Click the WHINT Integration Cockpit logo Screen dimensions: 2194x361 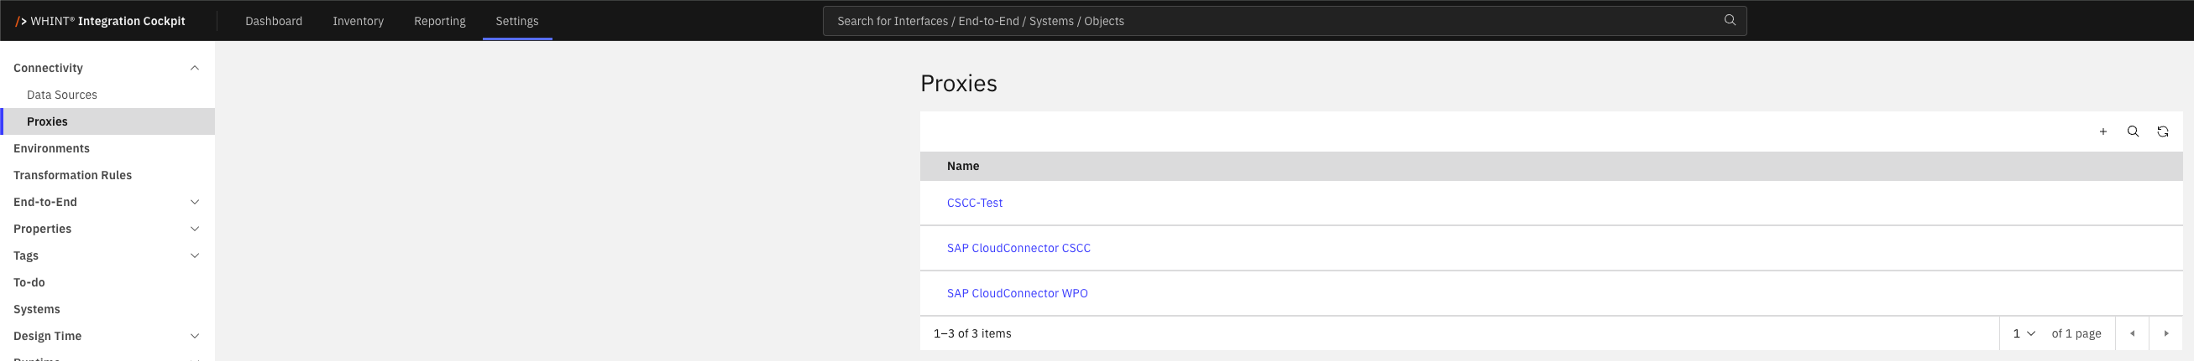tap(100, 20)
